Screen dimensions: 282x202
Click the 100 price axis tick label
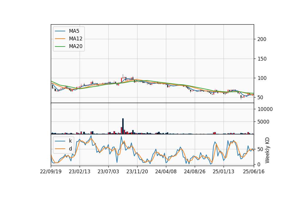[x=262, y=78]
